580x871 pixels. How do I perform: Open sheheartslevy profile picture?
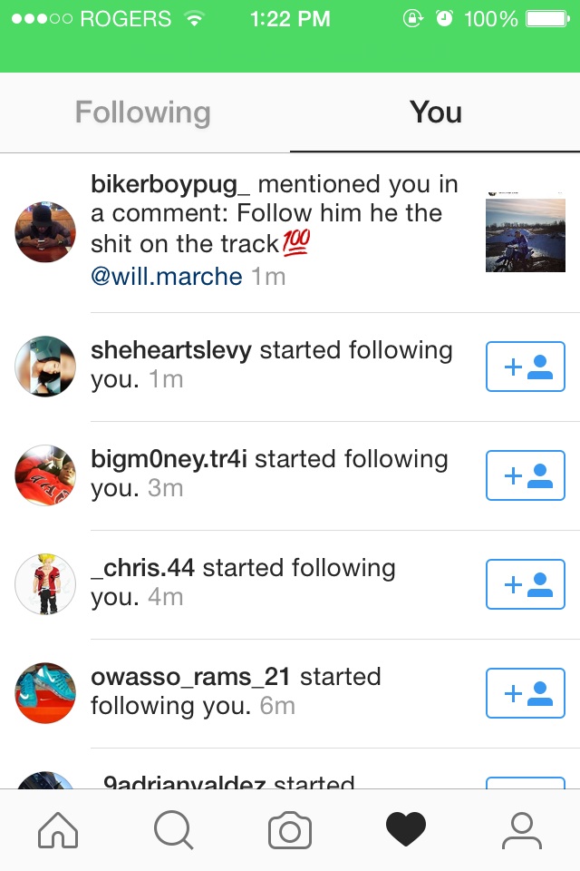click(45, 366)
